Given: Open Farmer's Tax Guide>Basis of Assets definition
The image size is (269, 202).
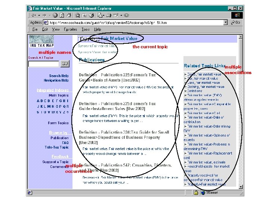Looking at the screenshot, I should pyautogui.click(x=117, y=77).
